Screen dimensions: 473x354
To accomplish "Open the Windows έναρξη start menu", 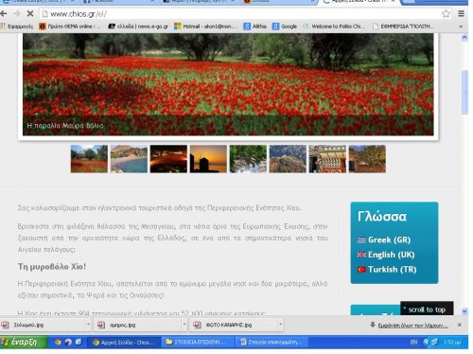I will [23, 342].
